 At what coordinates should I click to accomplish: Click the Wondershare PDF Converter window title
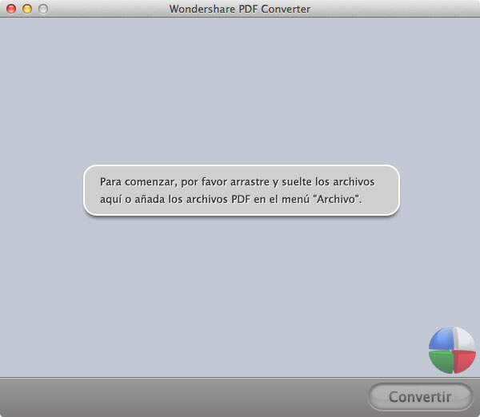[240, 9]
